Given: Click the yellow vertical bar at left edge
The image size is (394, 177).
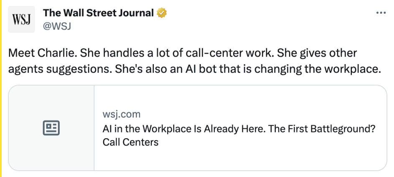Looking at the screenshot, I should pos(1,88).
